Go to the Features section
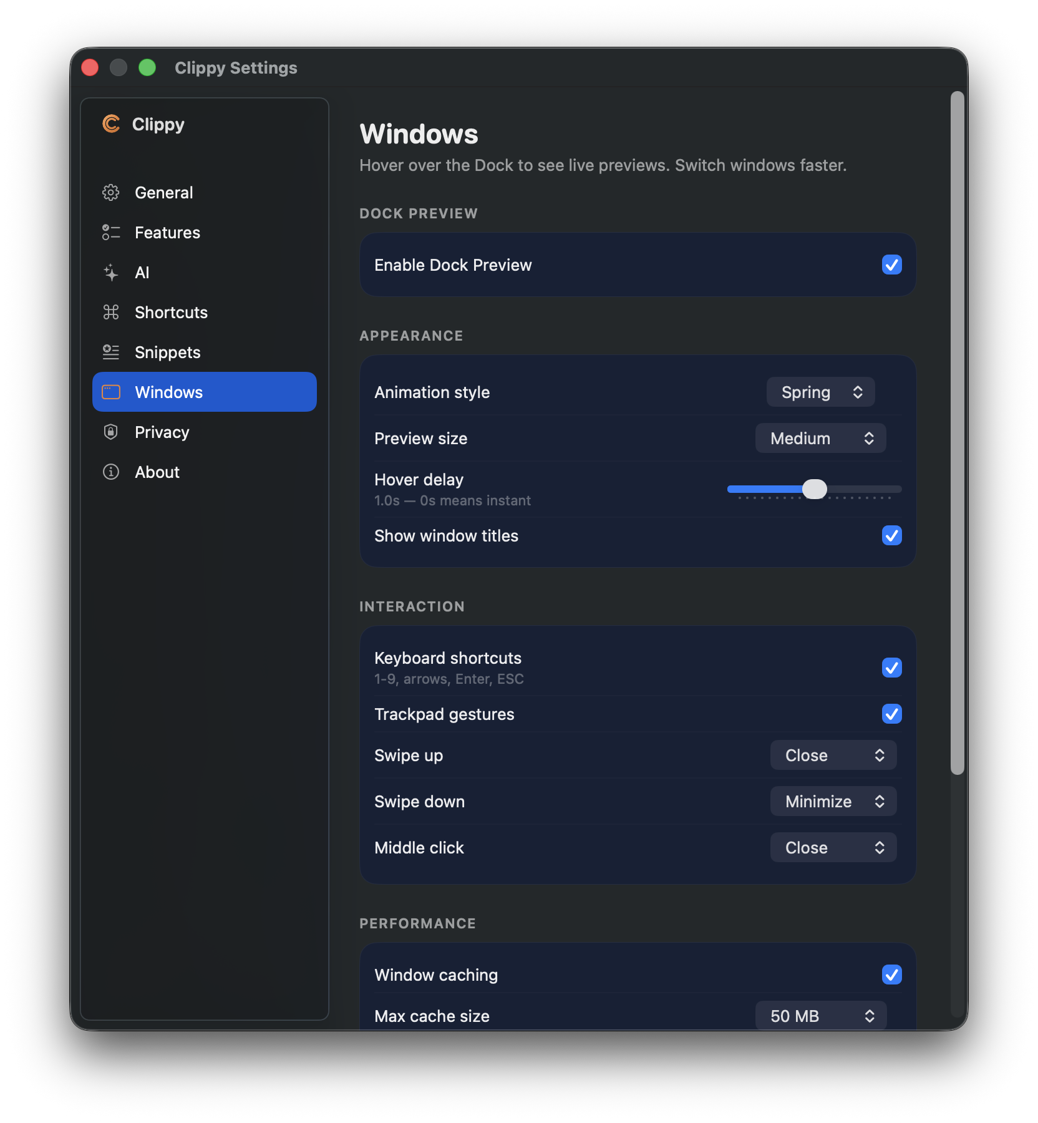Image resolution: width=1038 pixels, height=1123 pixels. pyautogui.click(x=205, y=233)
